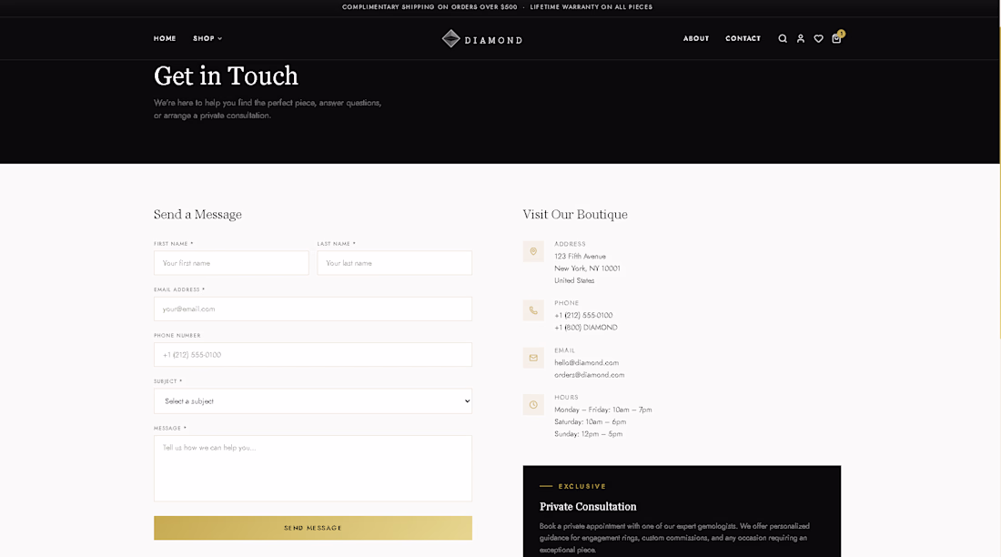The height and width of the screenshot is (557, 1001).
Task: View wishlist via heart icon
Action: pyautogui.click(x=818, y=39)
